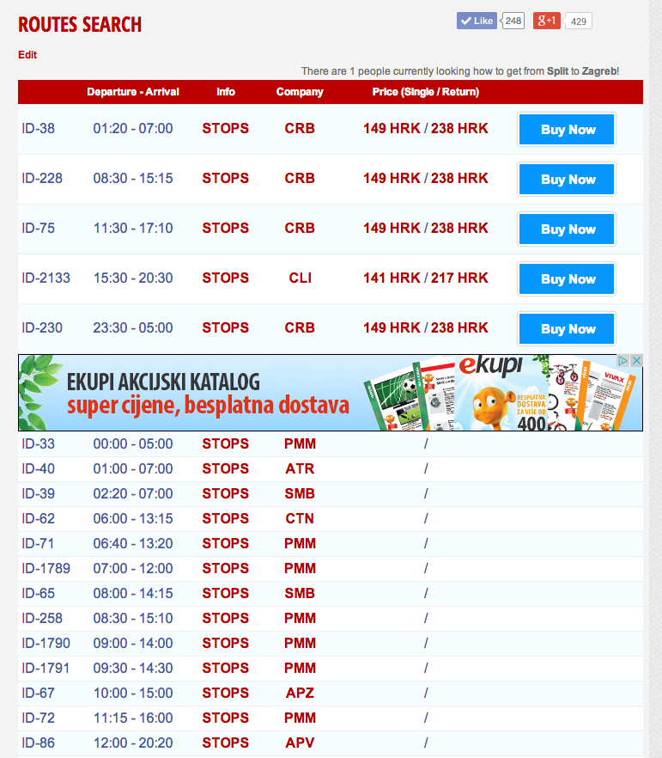Image resolution: width=662 pixels, height=758 pixels.
Task: View STOPS for route ID-86
Action: (x=226, y=743)
